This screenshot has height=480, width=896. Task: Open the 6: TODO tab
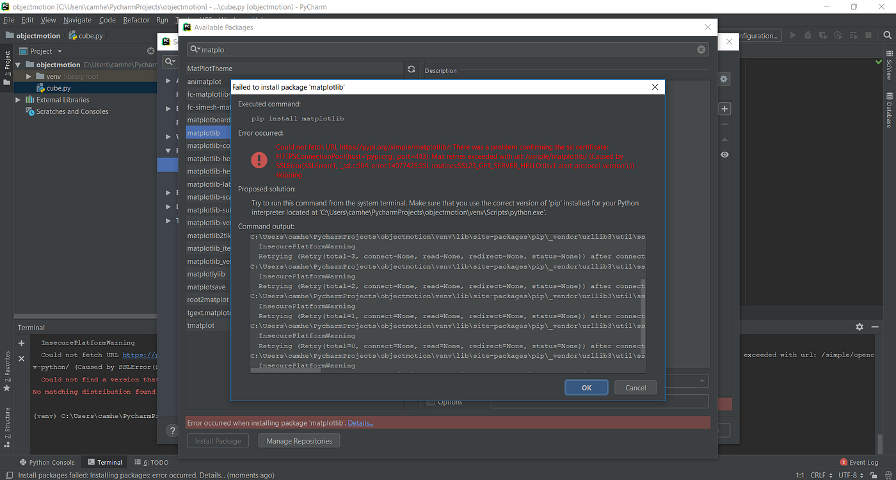tap(152, 462)
